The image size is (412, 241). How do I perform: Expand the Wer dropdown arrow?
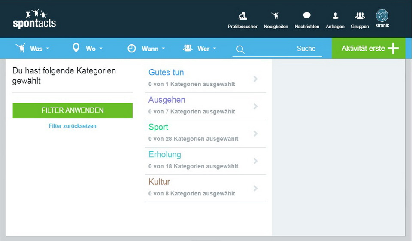(x=215, y=49)
